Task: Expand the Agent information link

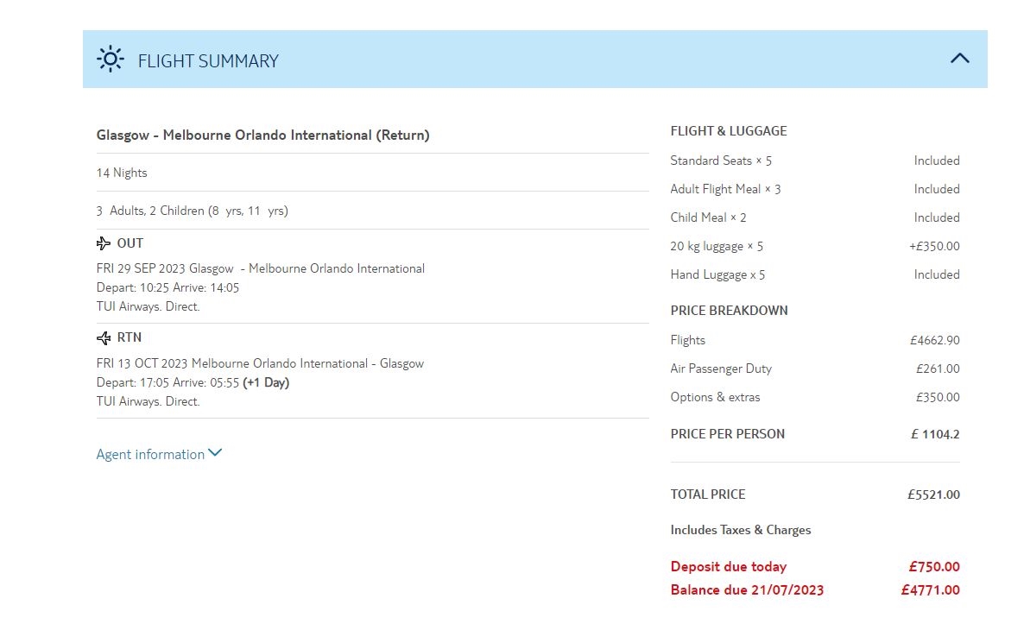Action: pyautogui.click(x=150, y=455)
